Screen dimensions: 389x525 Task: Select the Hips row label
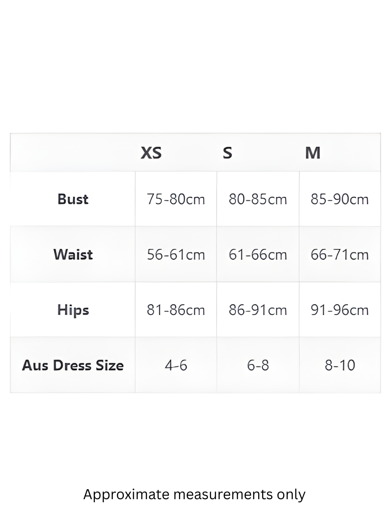pos(73,310)
